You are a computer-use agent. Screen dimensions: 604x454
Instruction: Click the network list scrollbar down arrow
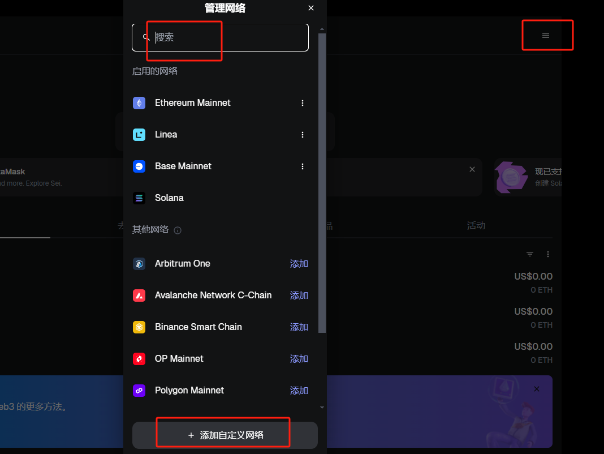[x=322, y=407]
